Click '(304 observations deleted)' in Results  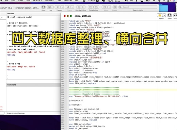tap(22, 26)
